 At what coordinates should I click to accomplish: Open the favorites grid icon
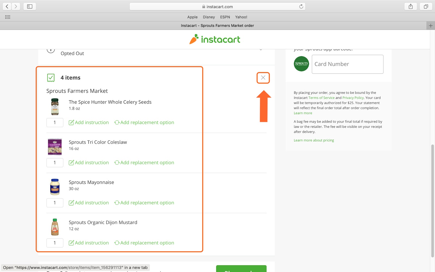8,17
